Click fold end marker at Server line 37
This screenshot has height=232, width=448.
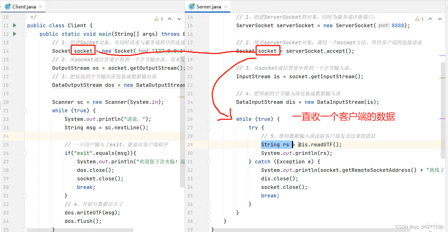pos(209,212)
